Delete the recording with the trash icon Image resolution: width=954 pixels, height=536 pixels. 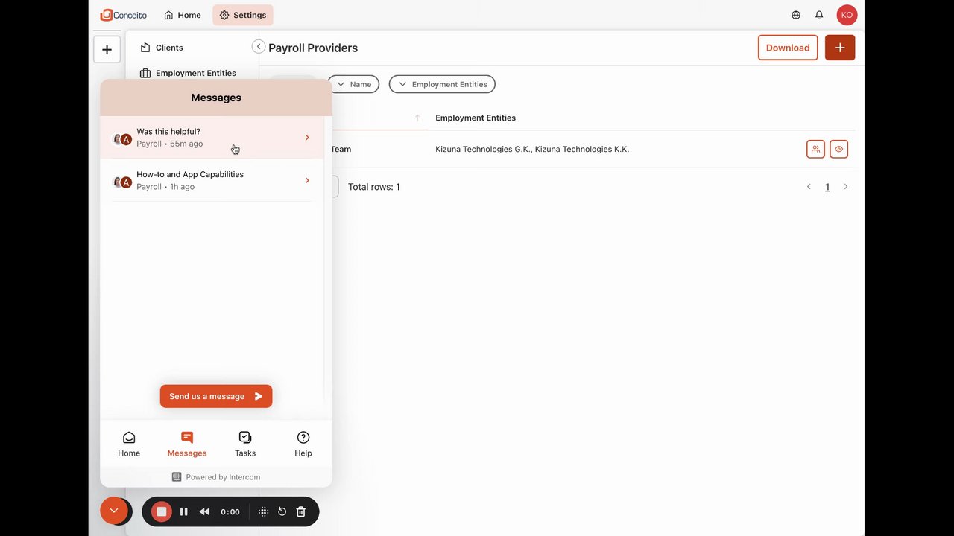[x=301, y=511]
